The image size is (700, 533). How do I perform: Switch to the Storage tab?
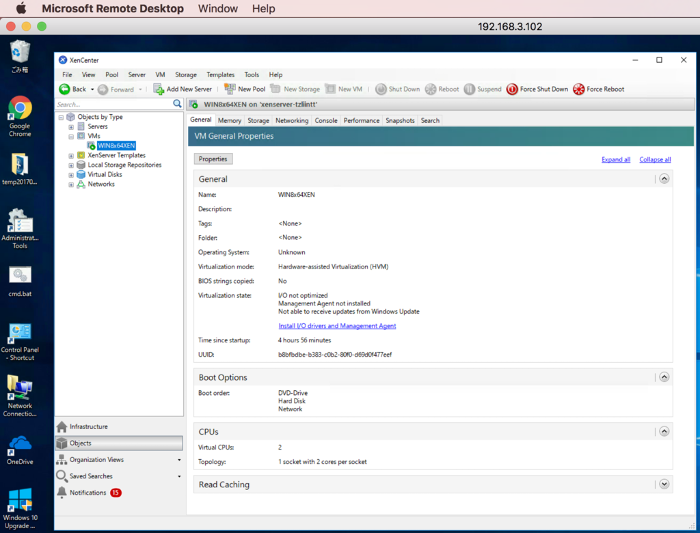point(258,120)
